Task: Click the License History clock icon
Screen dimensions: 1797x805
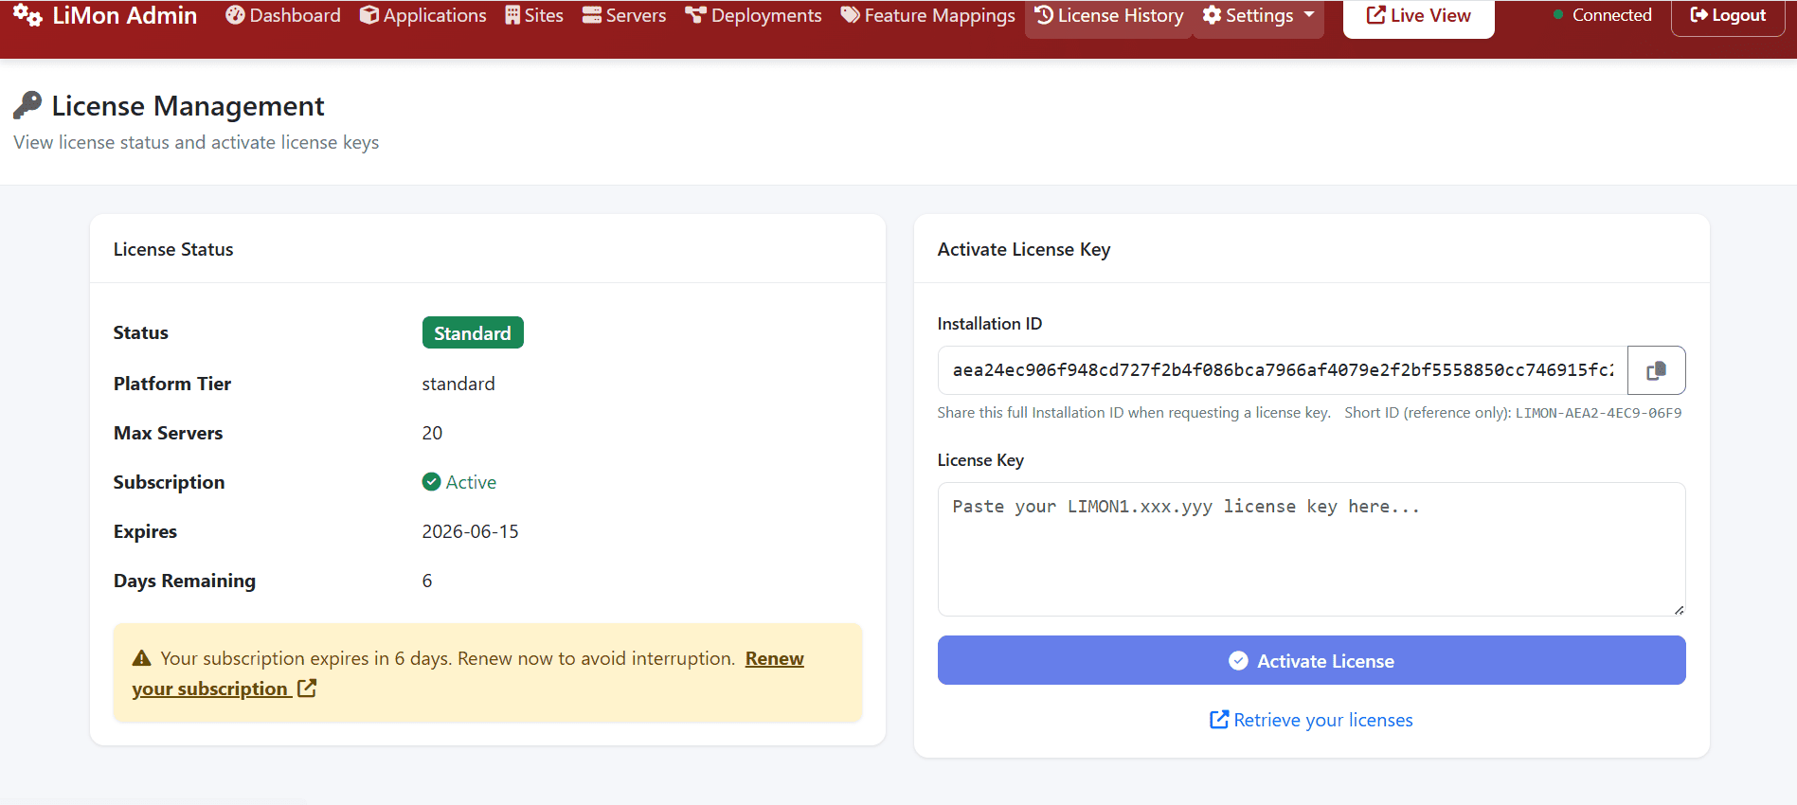Action: (x=1044, y=15)
